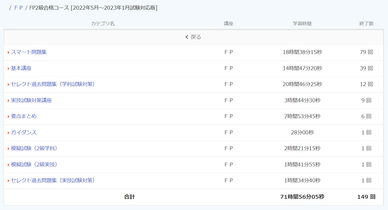Screen dimensions: 388x210
Task: Click arrow icon before 模擬試験（2級実技）
Action: click(x=9, y=165)
